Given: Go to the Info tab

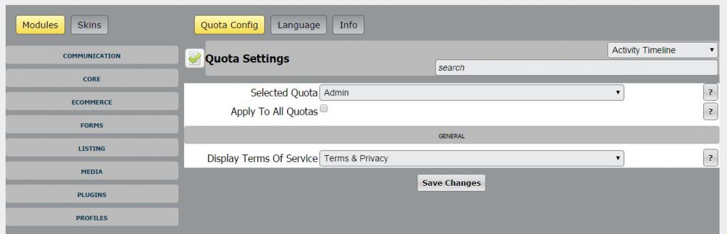Looking at the screenshot, I should click(x=348, y=25).
